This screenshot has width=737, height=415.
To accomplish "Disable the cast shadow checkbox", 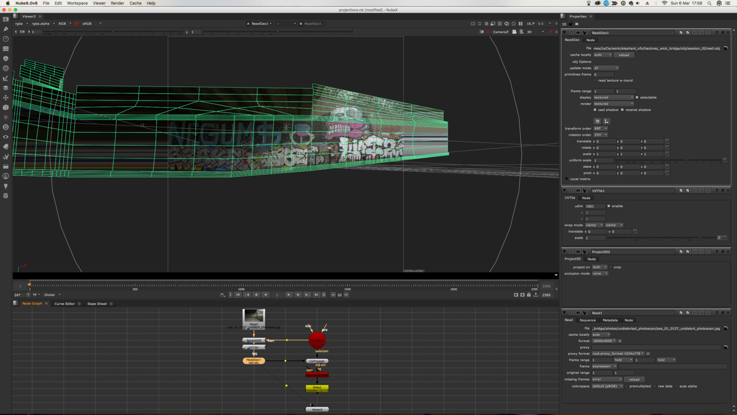I will coord(595,110).
